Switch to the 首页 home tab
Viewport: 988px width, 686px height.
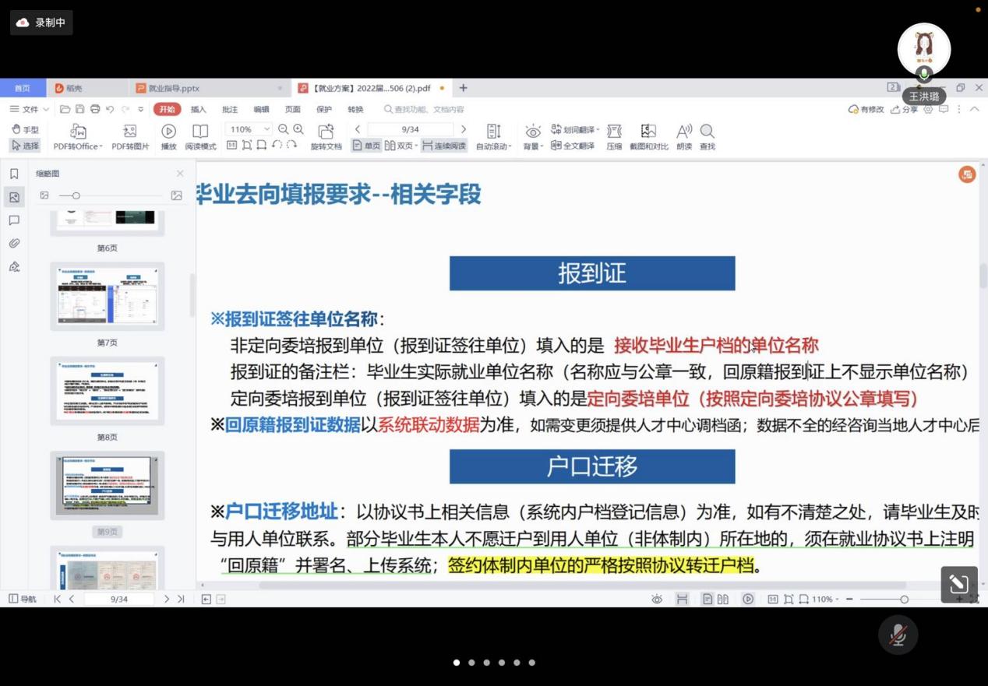coord(23,88)
